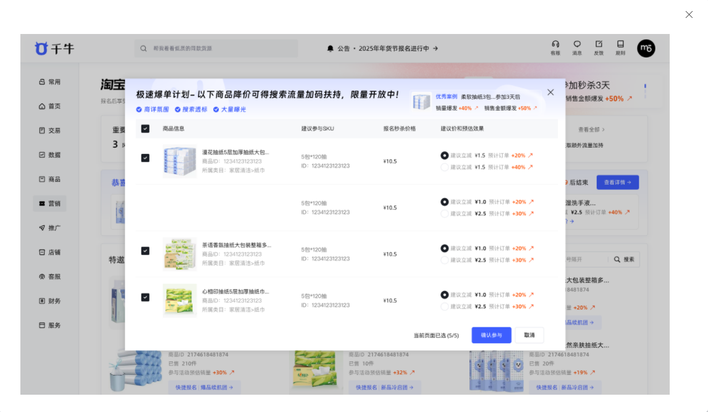Close the 极速爆单计划 dialog
708x412 pixels.
[550, 92]
